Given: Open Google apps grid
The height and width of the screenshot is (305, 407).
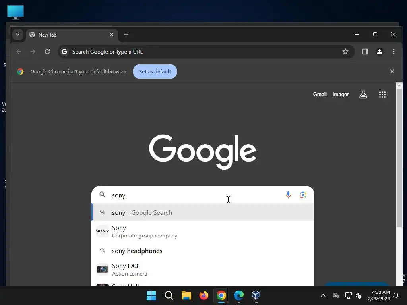Looking at the screenshot, I should [x=382, y=95].
